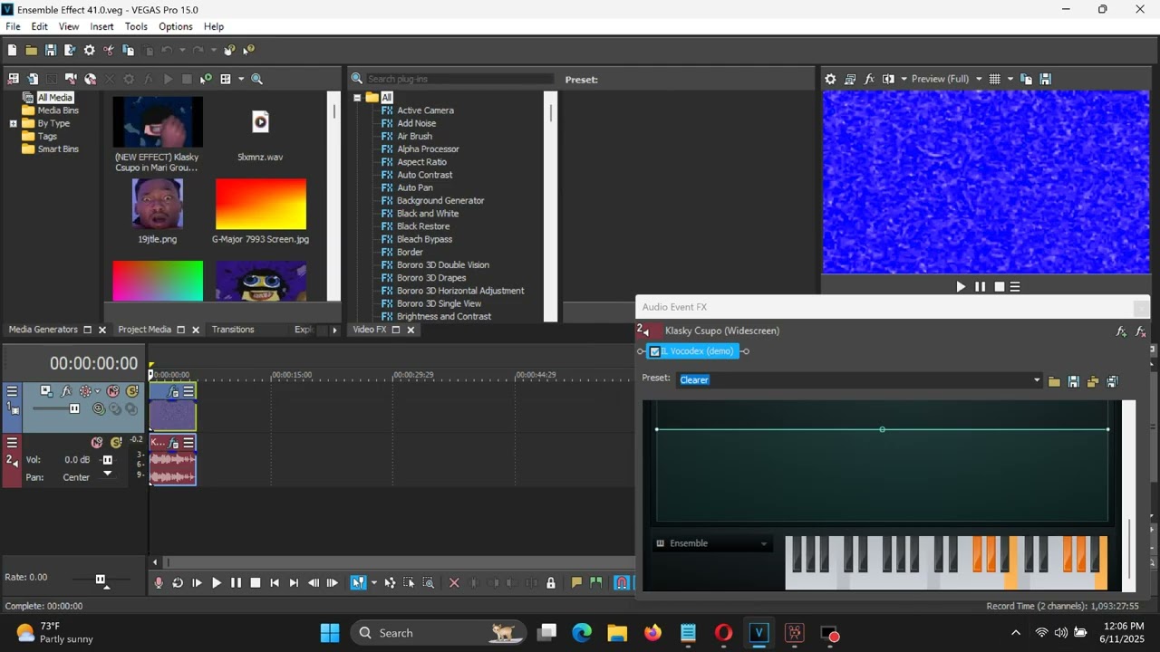This screenshot has height=652, width=1160.
Task: Click the track 1 Track FX icon
Action: coord(66,391)
